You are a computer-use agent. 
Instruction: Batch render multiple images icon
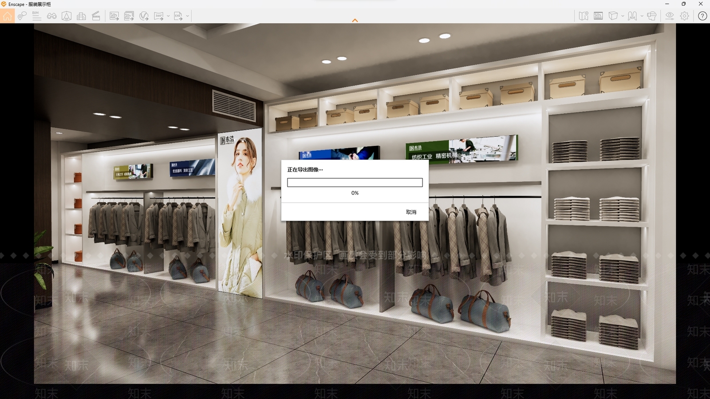tap(129, 16)
